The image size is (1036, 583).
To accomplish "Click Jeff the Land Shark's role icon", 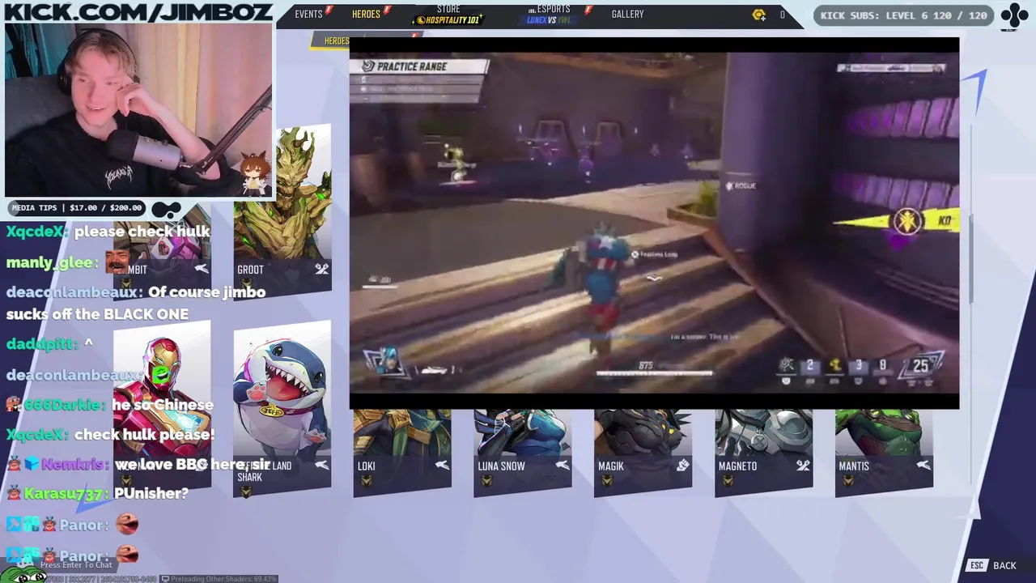I will 321,465.
